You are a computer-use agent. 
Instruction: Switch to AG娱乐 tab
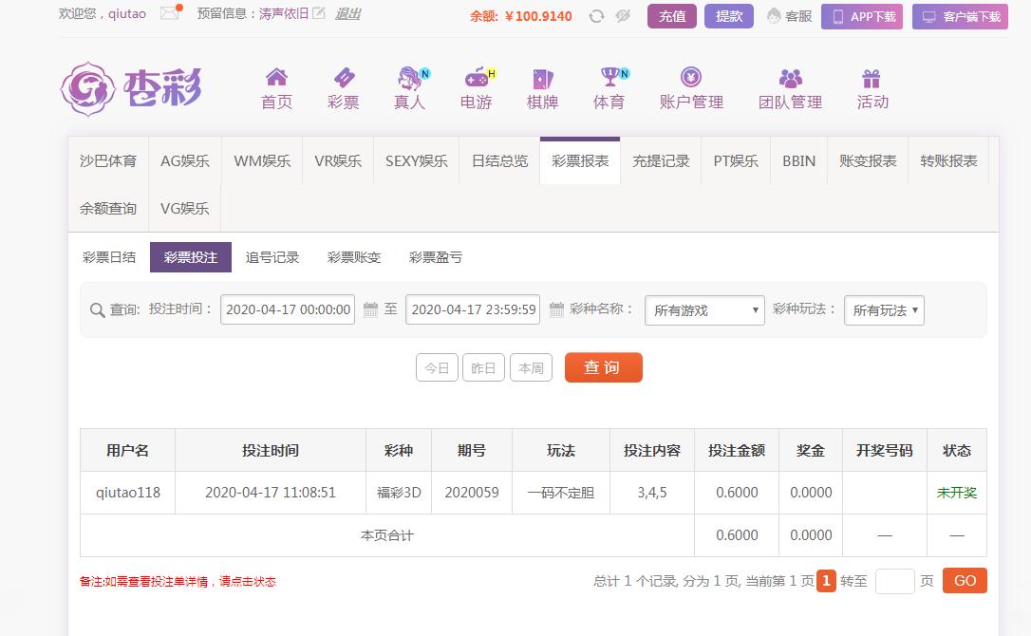[185, 161]
